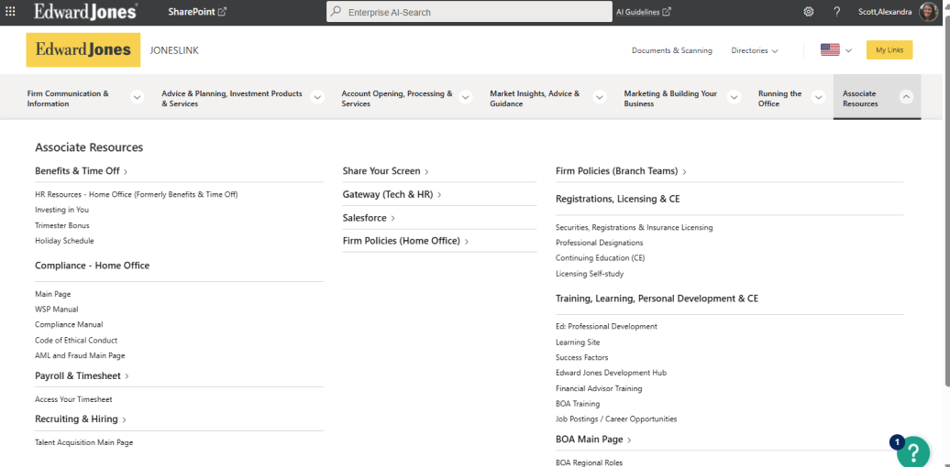Image resolution: width=950 pixels, height=467 pixels.
Task: Open Holiday Schedule link
Action: (64, 241)
